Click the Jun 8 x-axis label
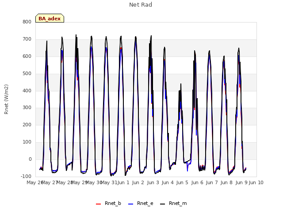Screen dimensions: 283x212 pos(226,182)
